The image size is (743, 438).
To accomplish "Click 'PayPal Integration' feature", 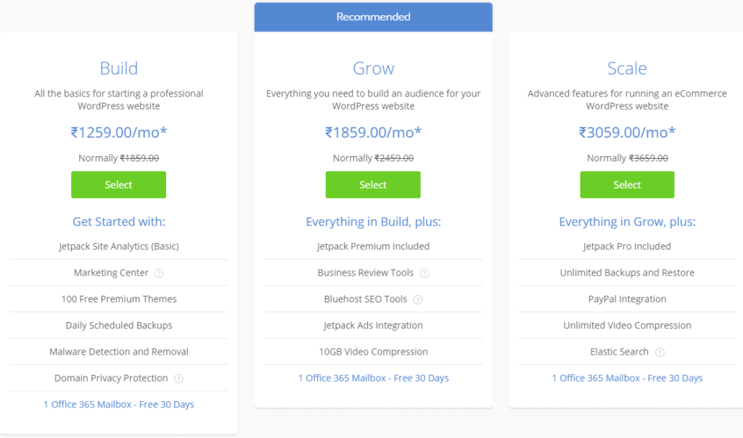I will [628, 299].
